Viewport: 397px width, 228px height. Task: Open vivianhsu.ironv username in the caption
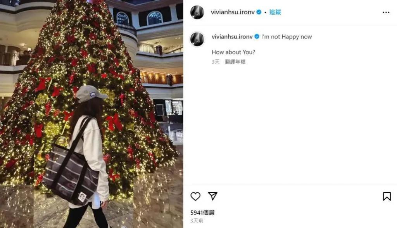[232, 37]
